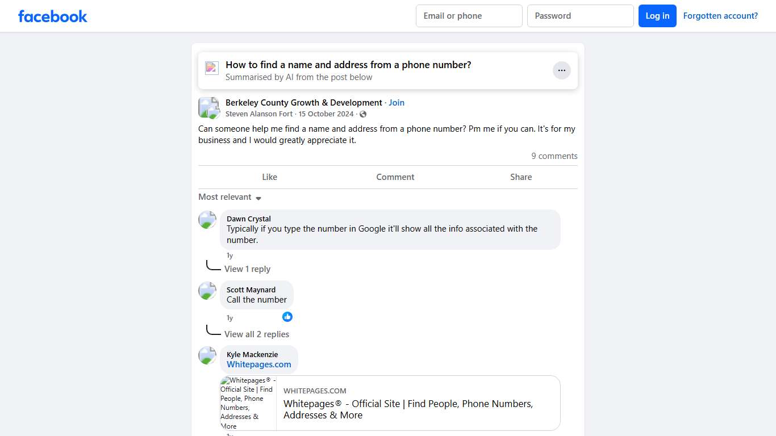The image size is (776, 436).
Task: Expand the Most relevant sort dropdown
Action: click(230, 197)
